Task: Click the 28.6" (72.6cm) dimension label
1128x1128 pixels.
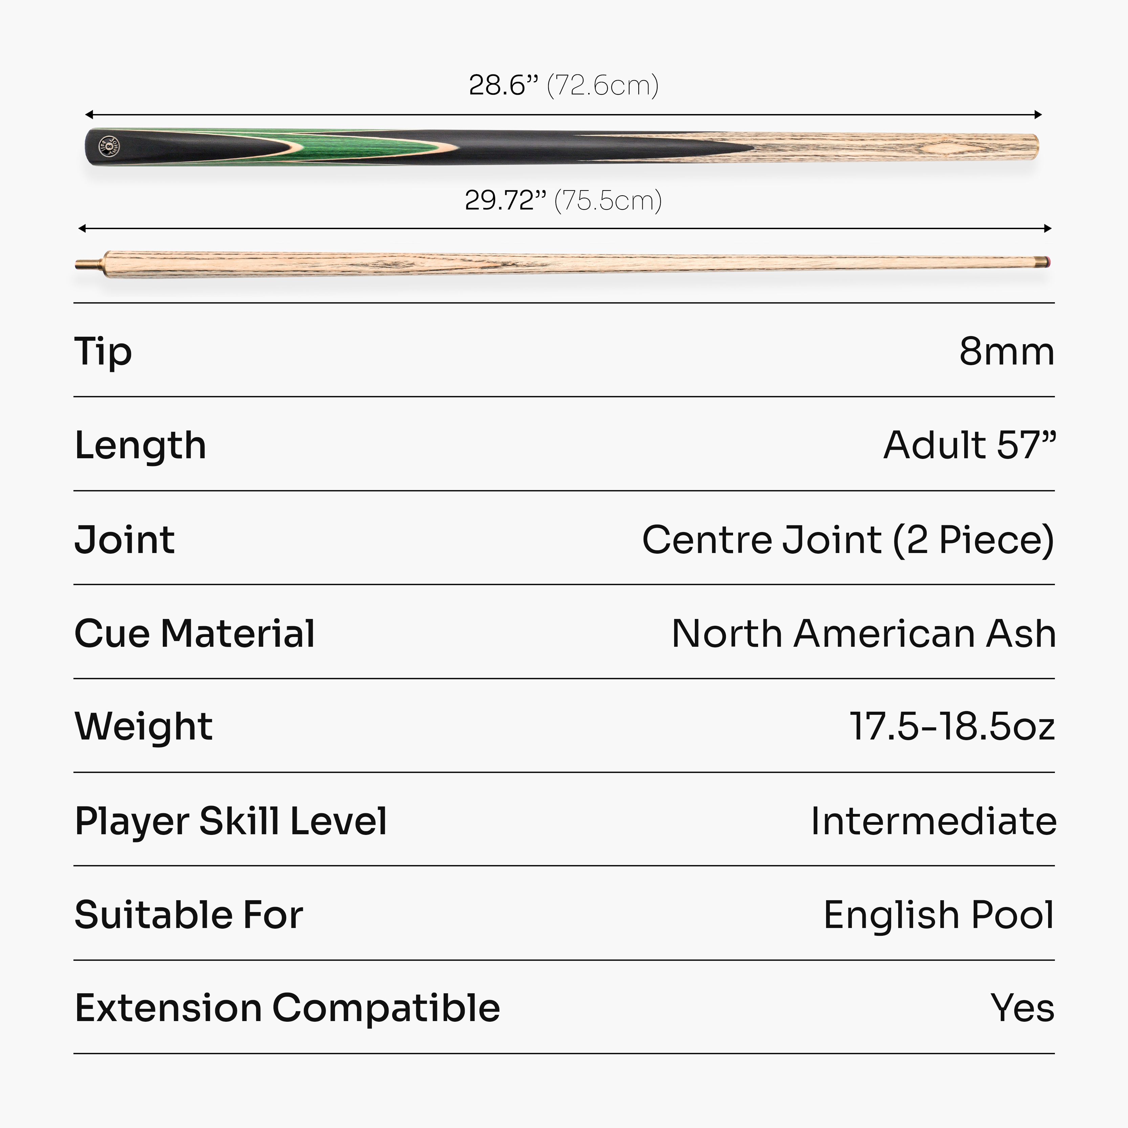Action: click(563, 85)
